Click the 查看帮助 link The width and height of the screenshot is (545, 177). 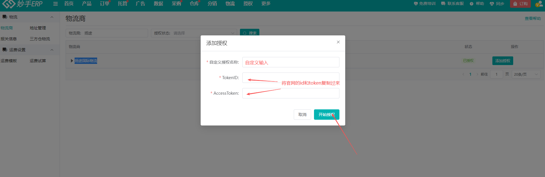[x=533, y=18]
